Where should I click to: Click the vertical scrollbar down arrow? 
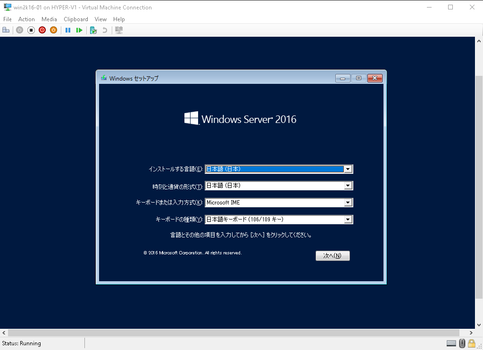[479, 325]
